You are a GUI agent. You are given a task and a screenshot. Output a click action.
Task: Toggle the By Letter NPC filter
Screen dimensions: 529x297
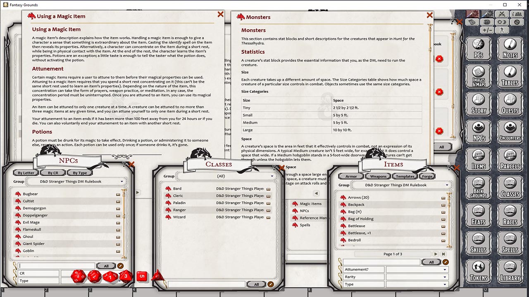click(26, 173)
